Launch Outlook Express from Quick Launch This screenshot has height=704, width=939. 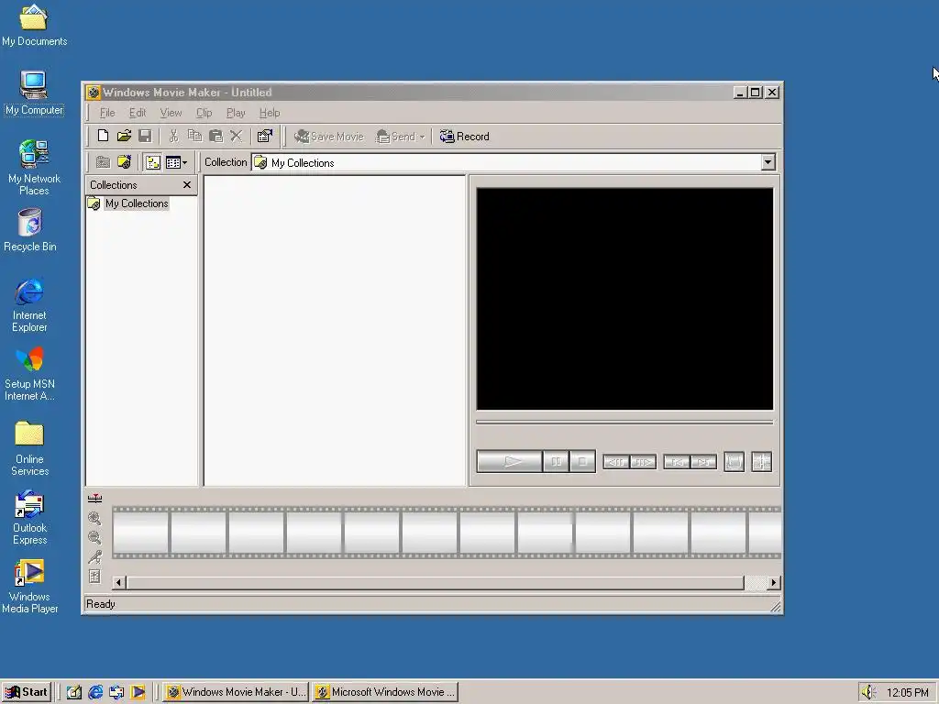116,692
